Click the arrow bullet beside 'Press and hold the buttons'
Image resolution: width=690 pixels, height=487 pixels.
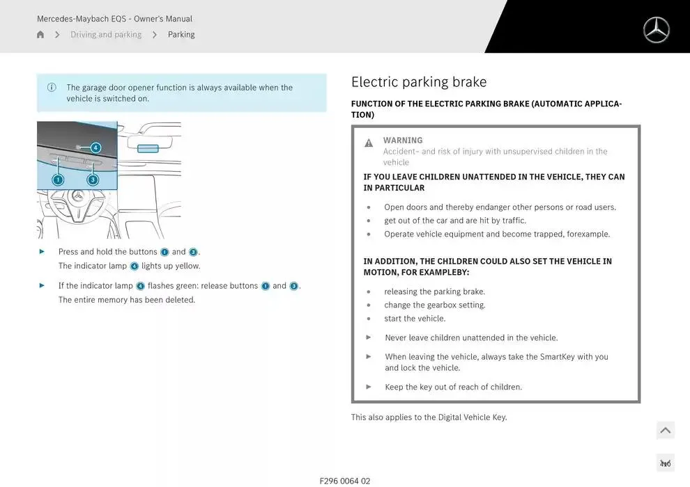(x=42, y=252)
